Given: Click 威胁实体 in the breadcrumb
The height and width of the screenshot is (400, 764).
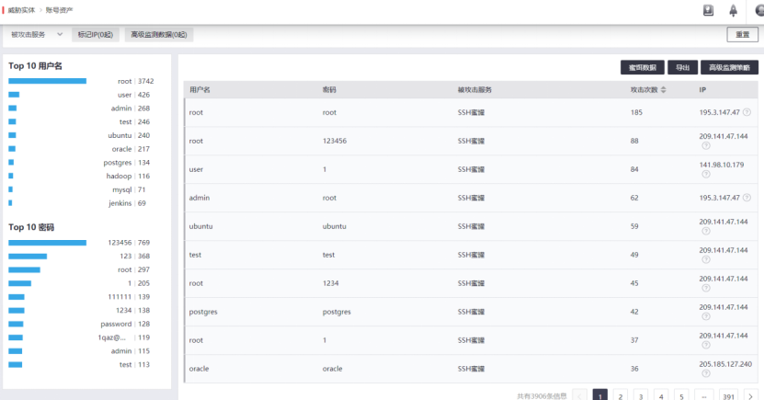Looking at the screenshot, I should [x=21, y=10].
